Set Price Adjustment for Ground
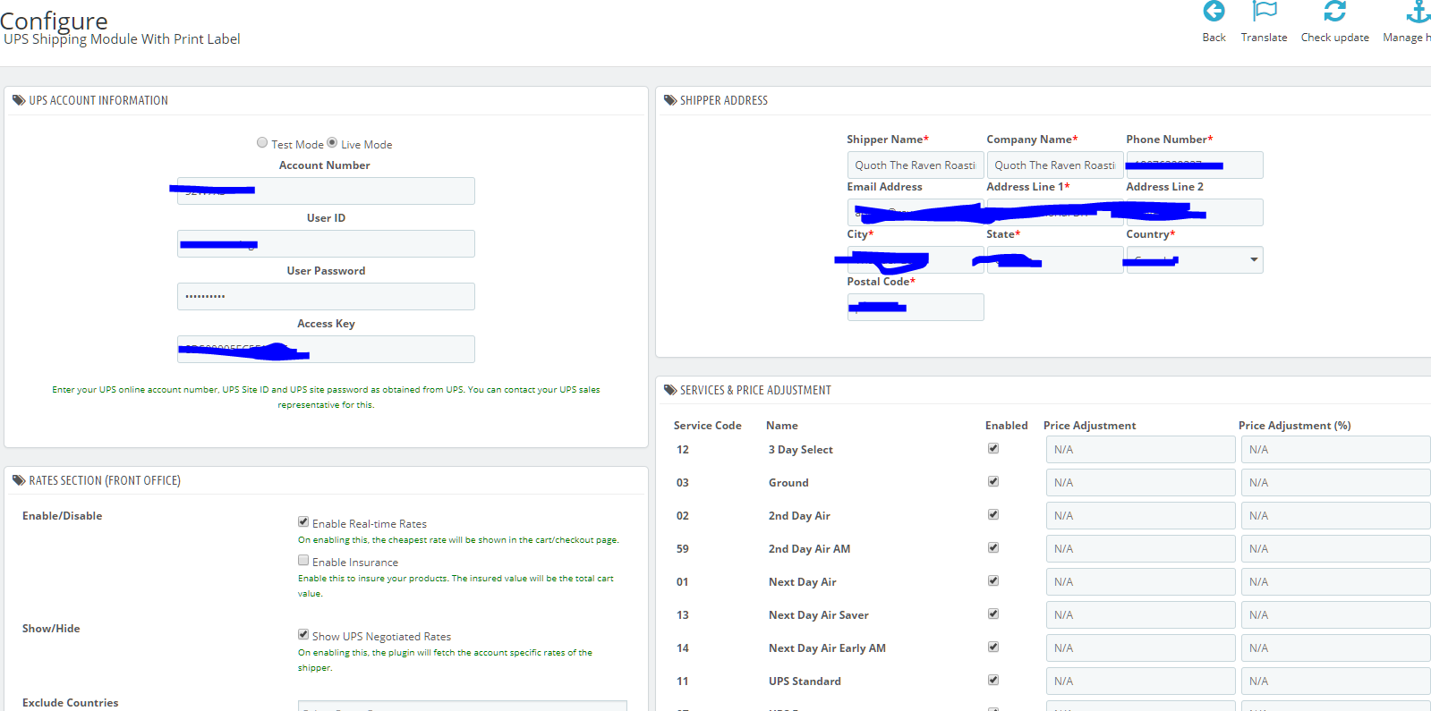 coord(1141,483)
